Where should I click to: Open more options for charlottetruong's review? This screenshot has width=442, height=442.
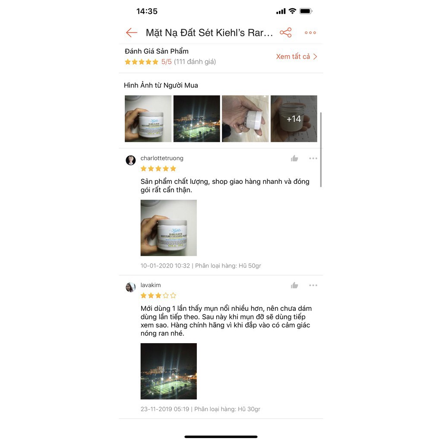(x=313, y=158)
